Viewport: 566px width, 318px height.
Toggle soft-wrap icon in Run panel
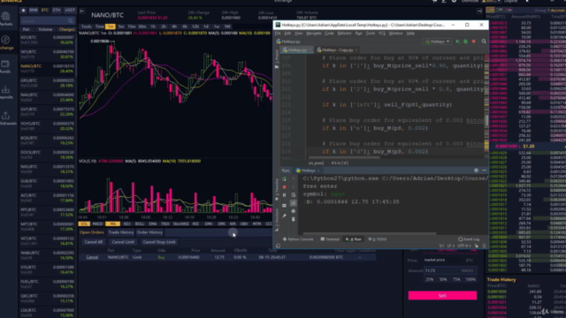point(293,195)
